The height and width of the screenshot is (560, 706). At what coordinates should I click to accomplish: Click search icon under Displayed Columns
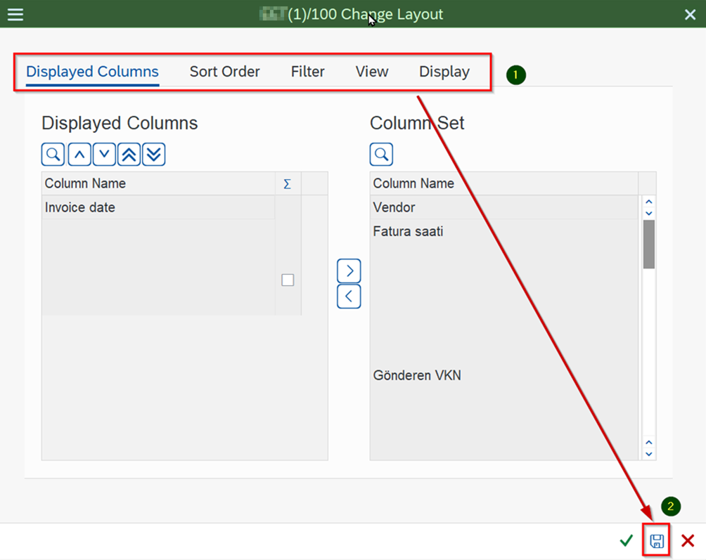click(53, 154)
